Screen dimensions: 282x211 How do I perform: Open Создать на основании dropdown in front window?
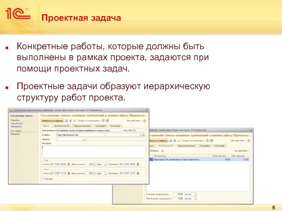tap(89, 121)
